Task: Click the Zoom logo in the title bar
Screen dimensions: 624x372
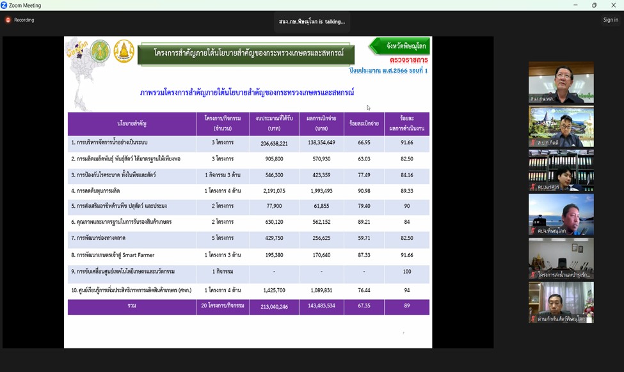Action: 4,5
